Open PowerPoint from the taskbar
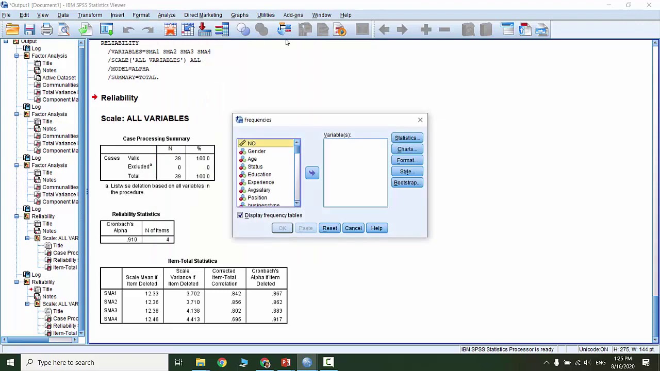The width and height of the screenshot is (660, 371). [x=286, y=362]
